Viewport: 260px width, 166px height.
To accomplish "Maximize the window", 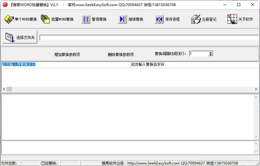I will coord(239,5).
